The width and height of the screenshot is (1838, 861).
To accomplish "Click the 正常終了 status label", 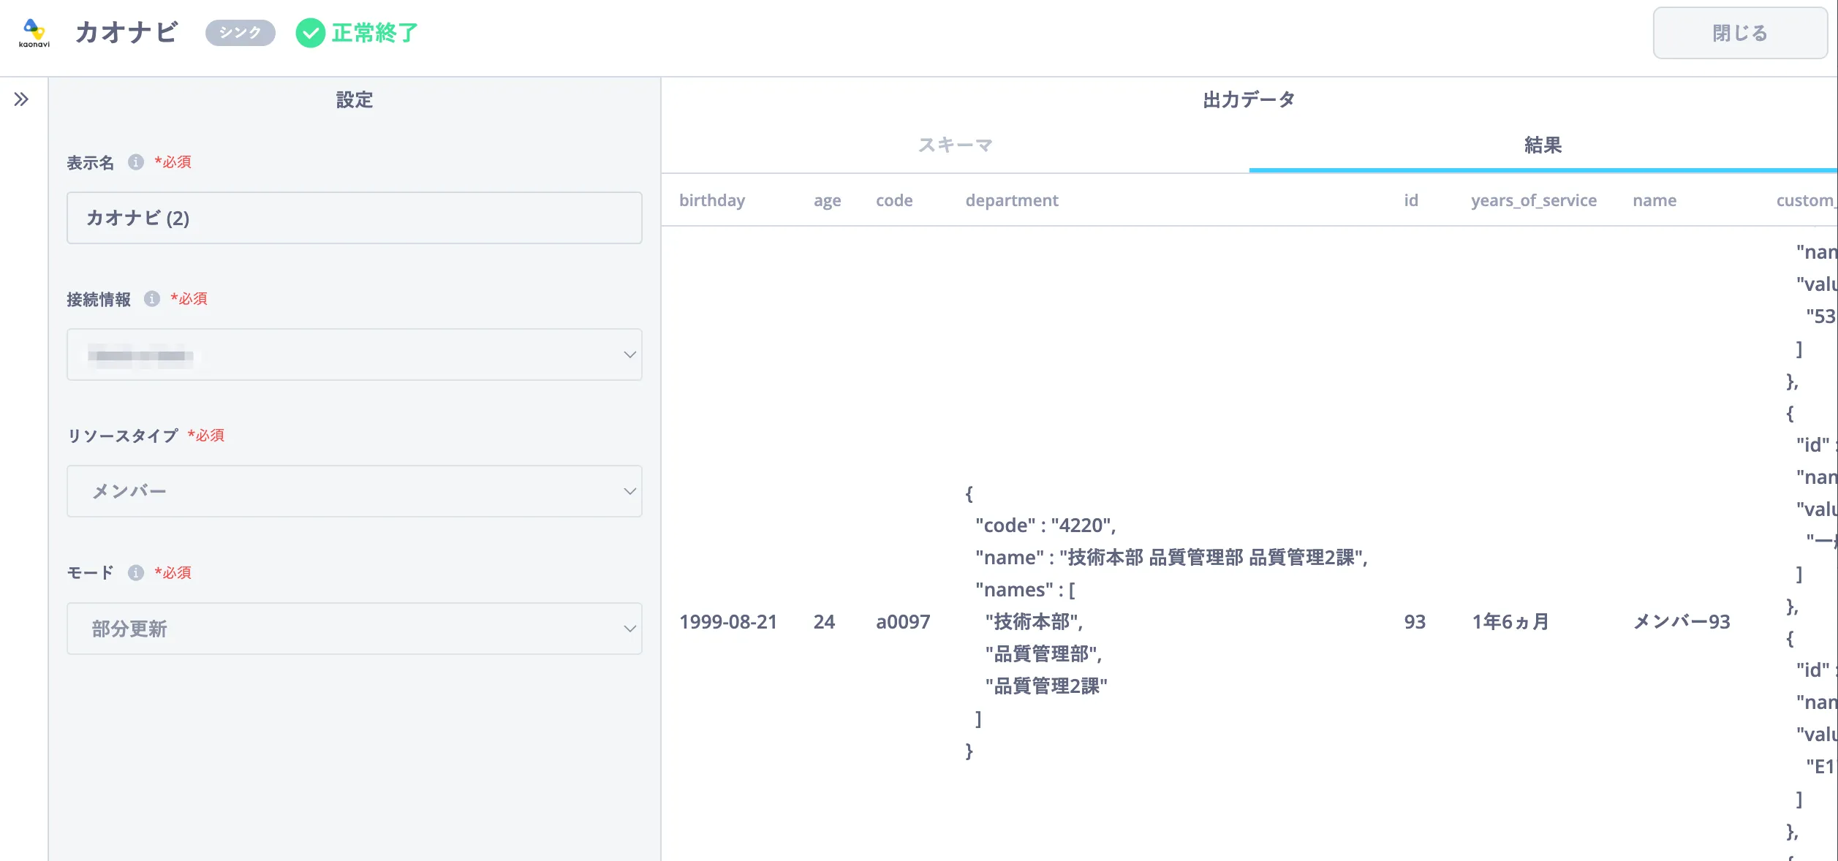I will (374, 33).
